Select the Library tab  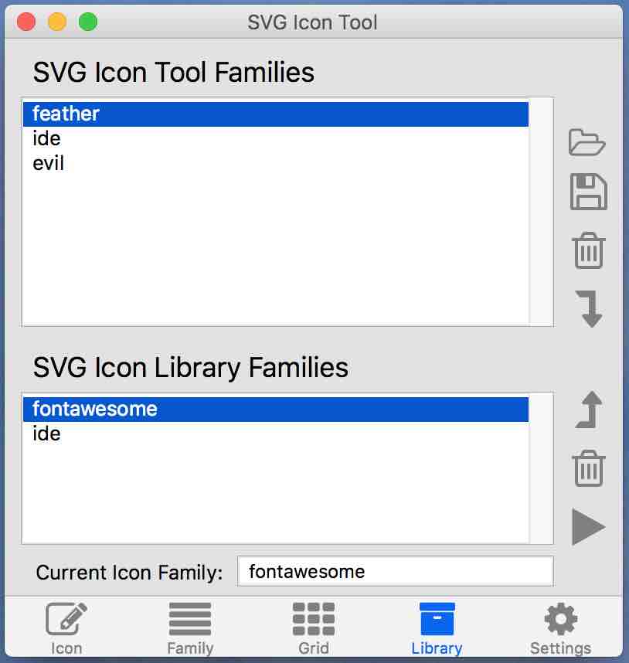437,627
